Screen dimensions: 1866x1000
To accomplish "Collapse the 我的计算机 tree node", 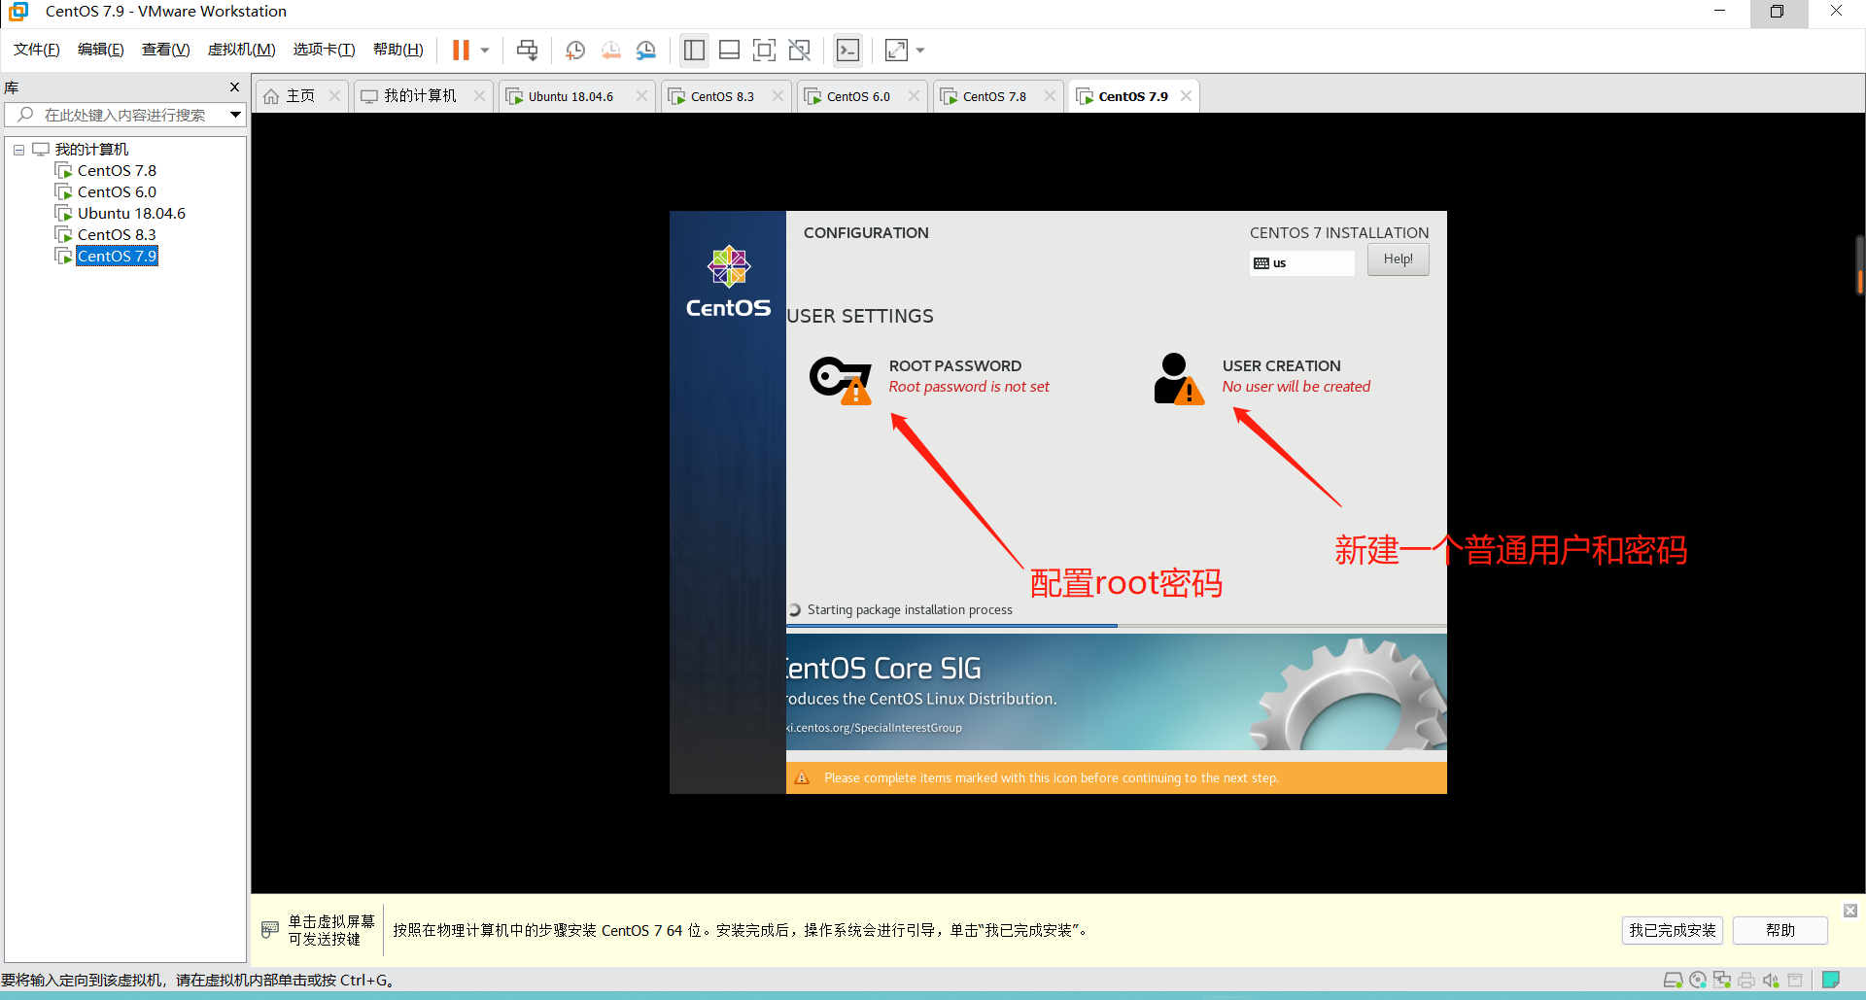I will tap(18, 150).
